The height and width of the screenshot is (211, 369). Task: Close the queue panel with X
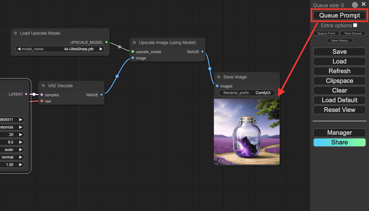(364, 4)
